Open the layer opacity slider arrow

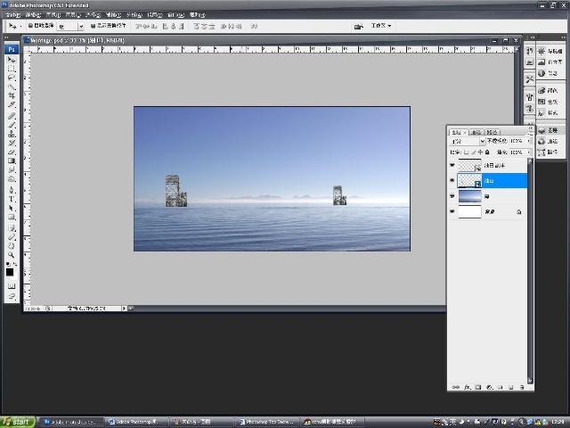coord(528,141)
